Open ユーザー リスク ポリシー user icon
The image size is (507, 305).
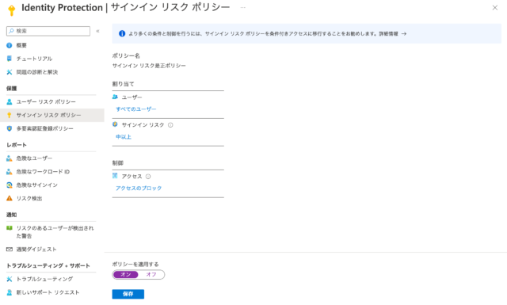(9, 102)
